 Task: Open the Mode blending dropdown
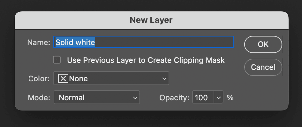coord(97,97)
